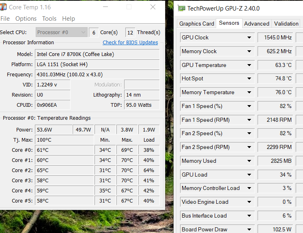Click Core #4 minimum temperature 35°C
This screenshot has height=233, width=303.
point(105,191)
